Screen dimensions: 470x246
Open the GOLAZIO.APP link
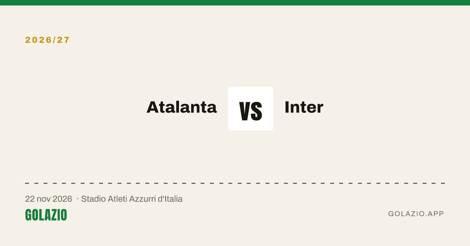pos(416,214)
